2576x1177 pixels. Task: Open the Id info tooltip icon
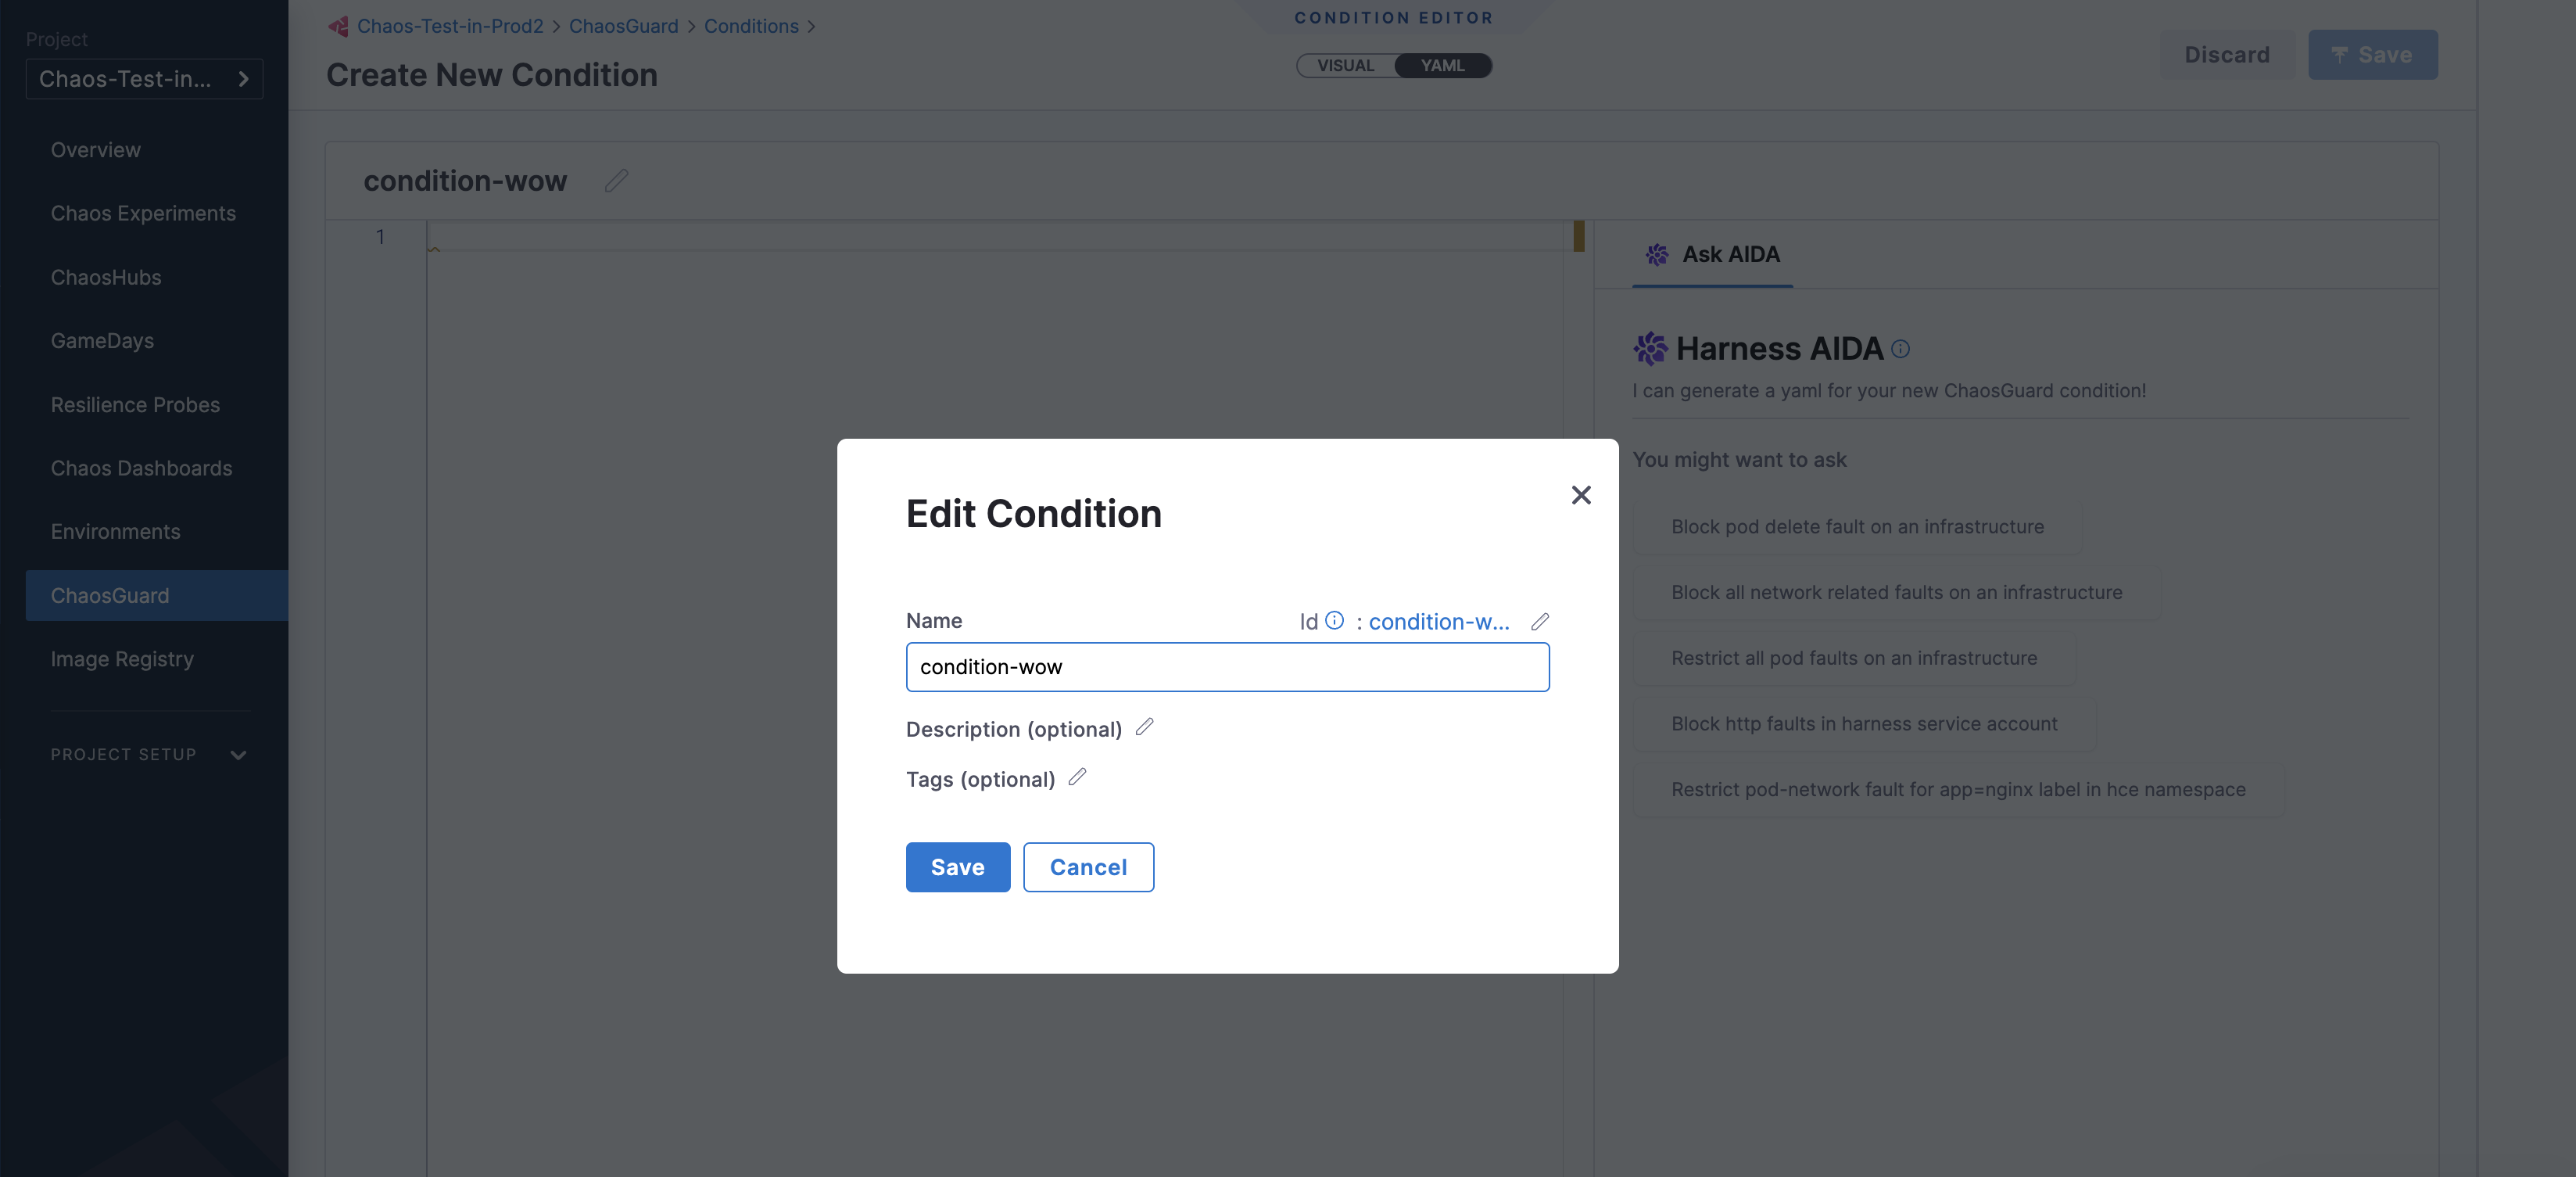(x=1334, y=620)
